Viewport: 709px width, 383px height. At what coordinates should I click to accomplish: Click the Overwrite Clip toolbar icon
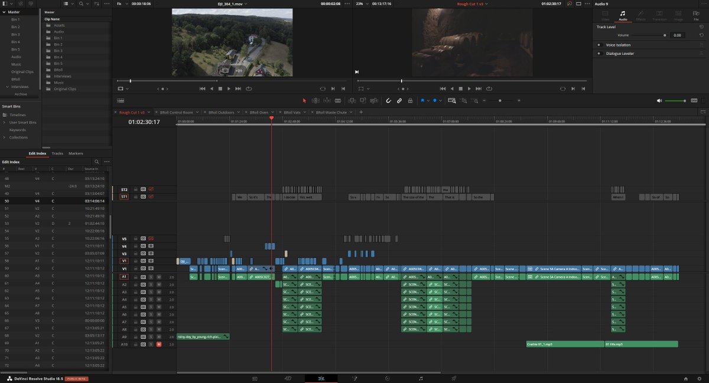click(363, 100)
